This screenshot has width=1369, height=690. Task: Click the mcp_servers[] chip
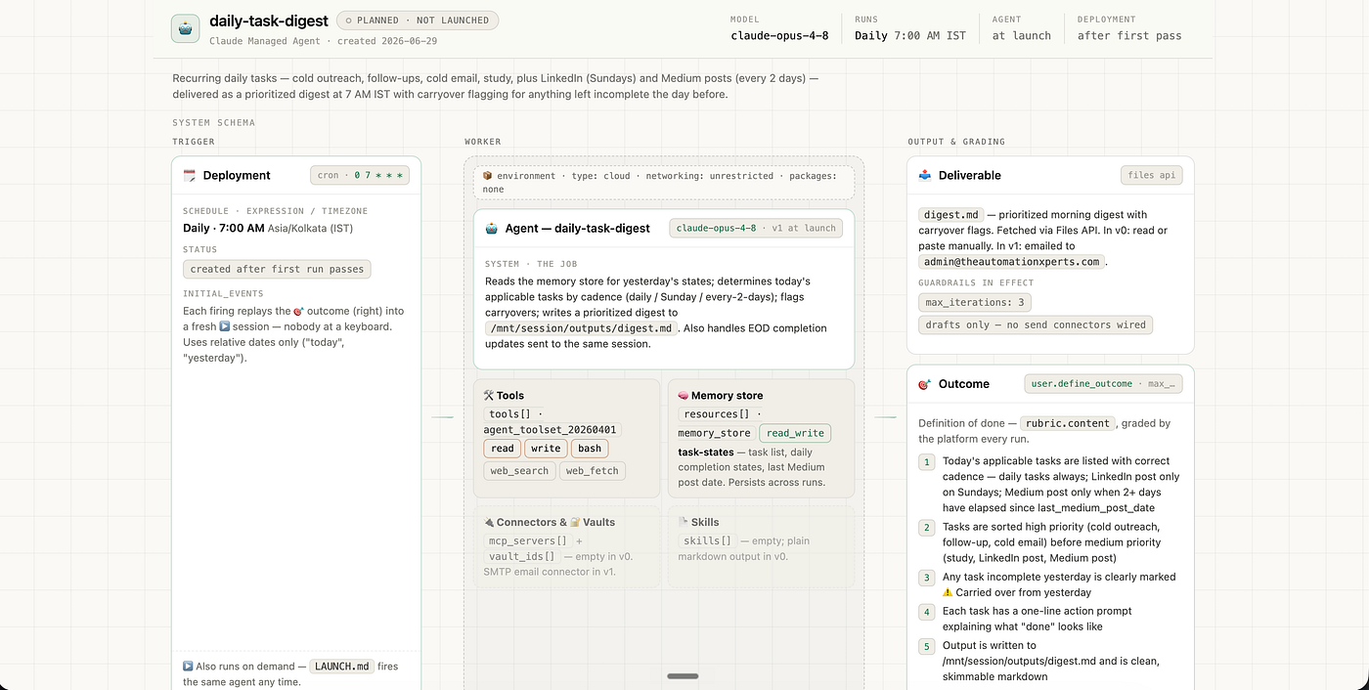528,540
